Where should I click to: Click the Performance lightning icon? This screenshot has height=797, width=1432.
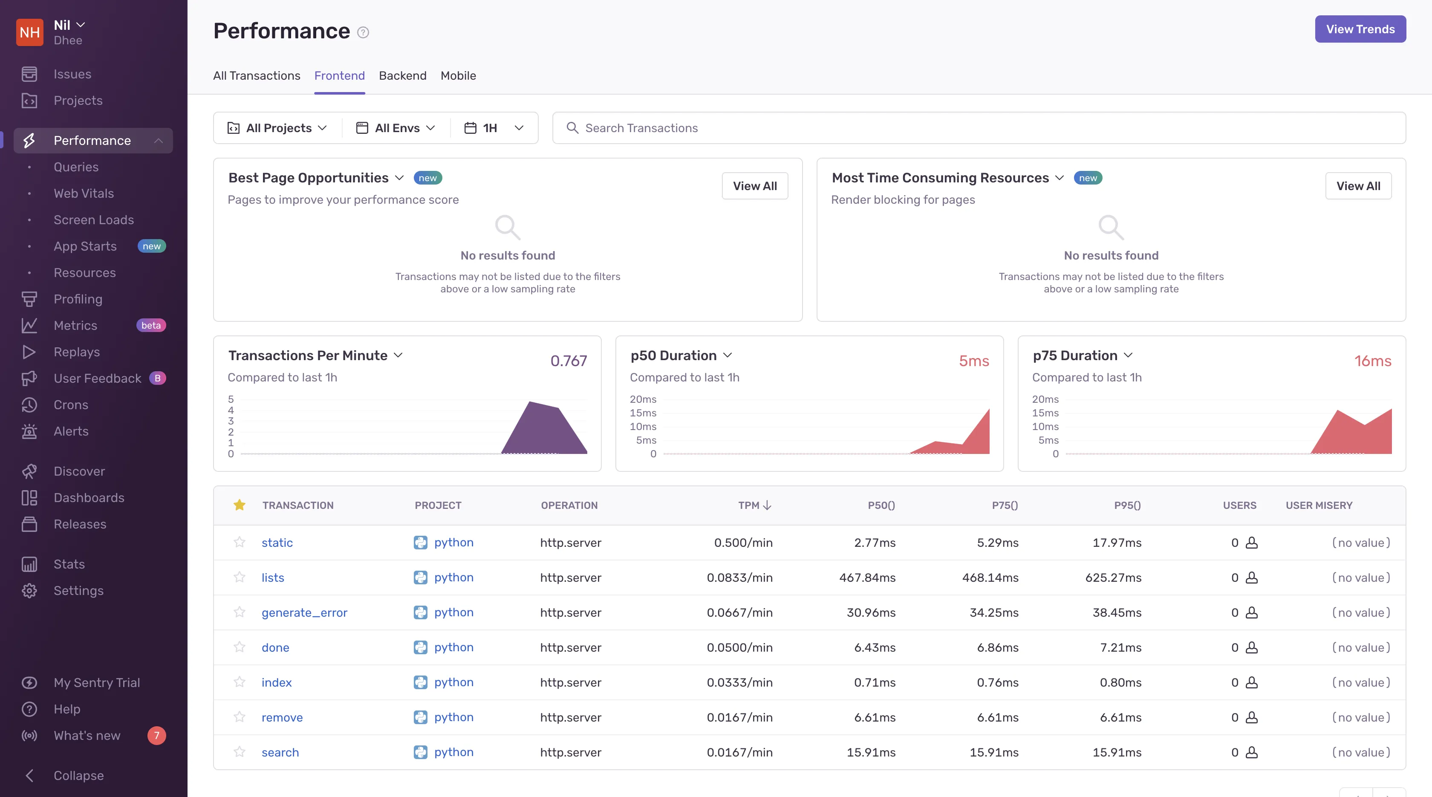tap(29, 141)
